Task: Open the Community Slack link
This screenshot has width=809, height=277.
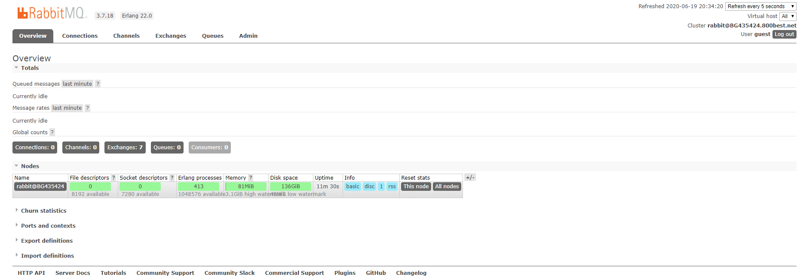Action: pyautogui.click(x=230, y=273)
